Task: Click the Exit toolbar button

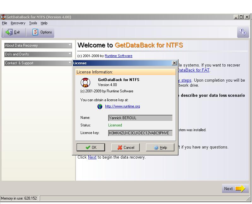Action: tap(13, 32)
